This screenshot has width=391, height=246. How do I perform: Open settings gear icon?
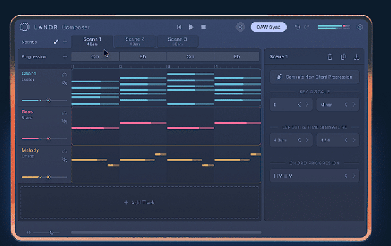point(359,27)
